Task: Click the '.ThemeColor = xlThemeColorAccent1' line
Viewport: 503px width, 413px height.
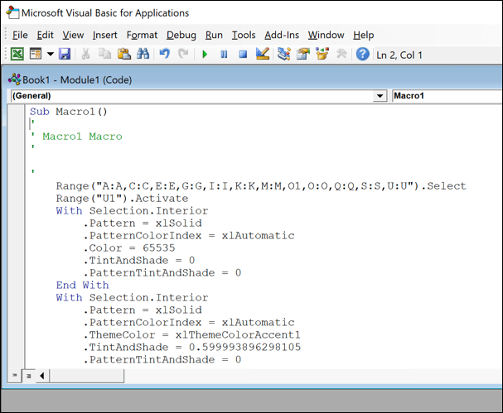Action: [191, 335]
